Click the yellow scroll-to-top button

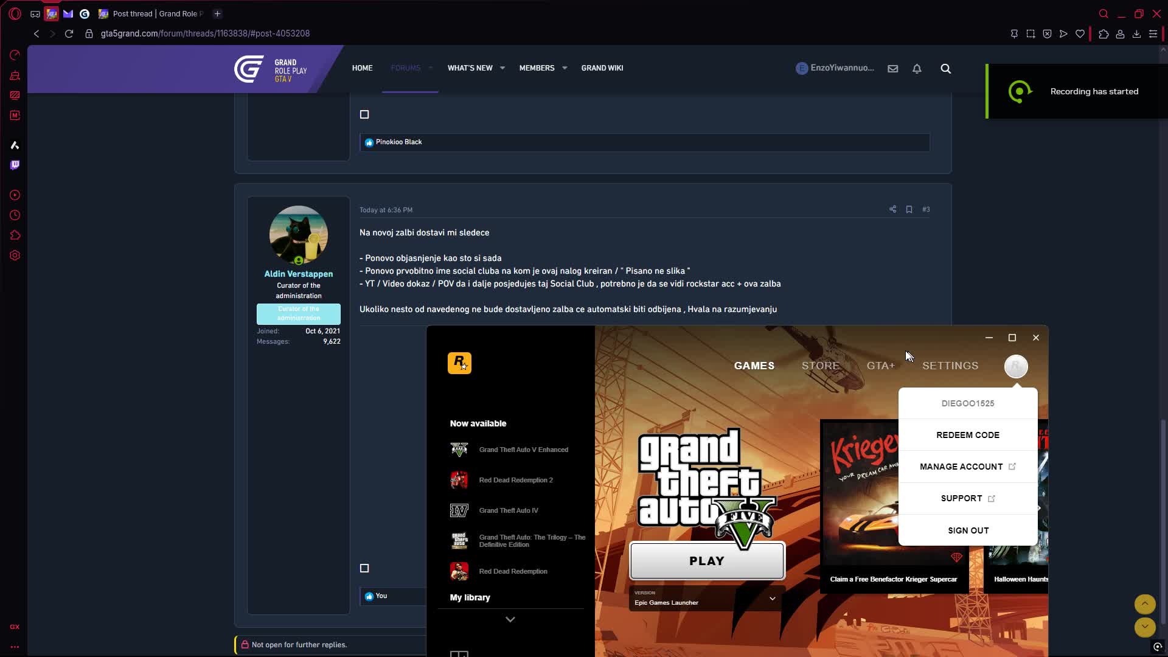pyautogui.click(x=1144, y=603)
